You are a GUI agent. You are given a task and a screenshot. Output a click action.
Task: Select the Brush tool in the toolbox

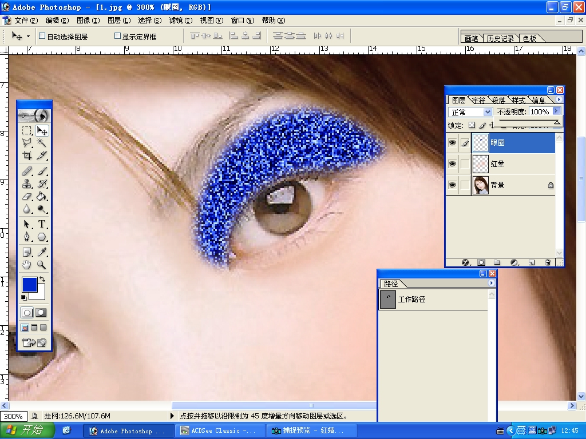(x=41, y=171)
